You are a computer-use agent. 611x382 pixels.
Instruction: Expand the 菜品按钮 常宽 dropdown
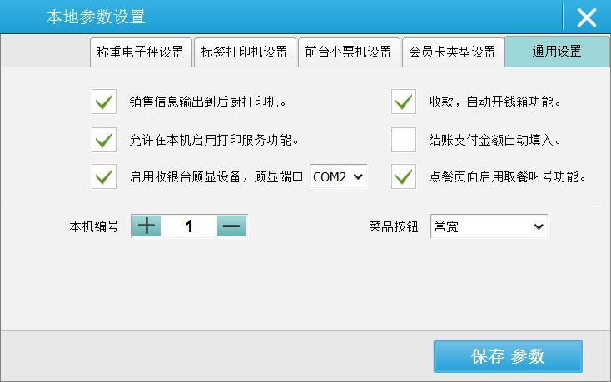click(488, 226)
